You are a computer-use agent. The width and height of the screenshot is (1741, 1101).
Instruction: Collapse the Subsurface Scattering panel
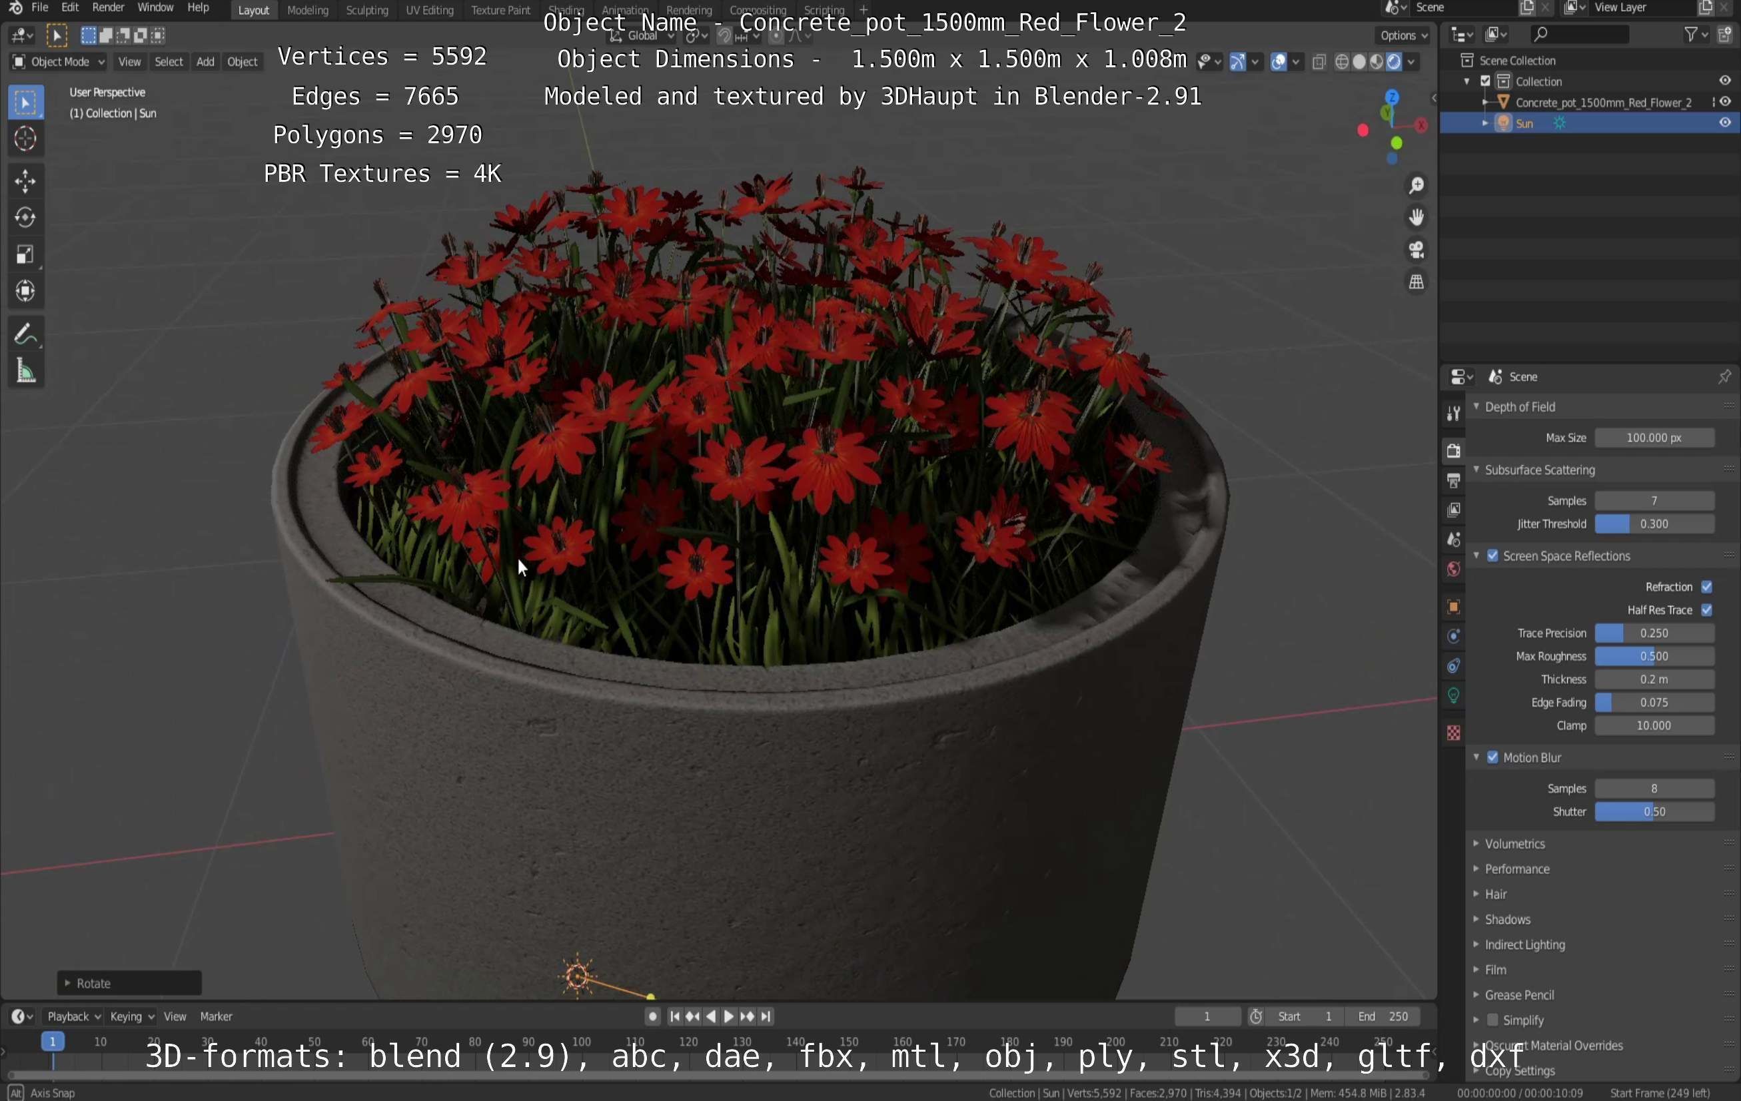click(1539, 470)
